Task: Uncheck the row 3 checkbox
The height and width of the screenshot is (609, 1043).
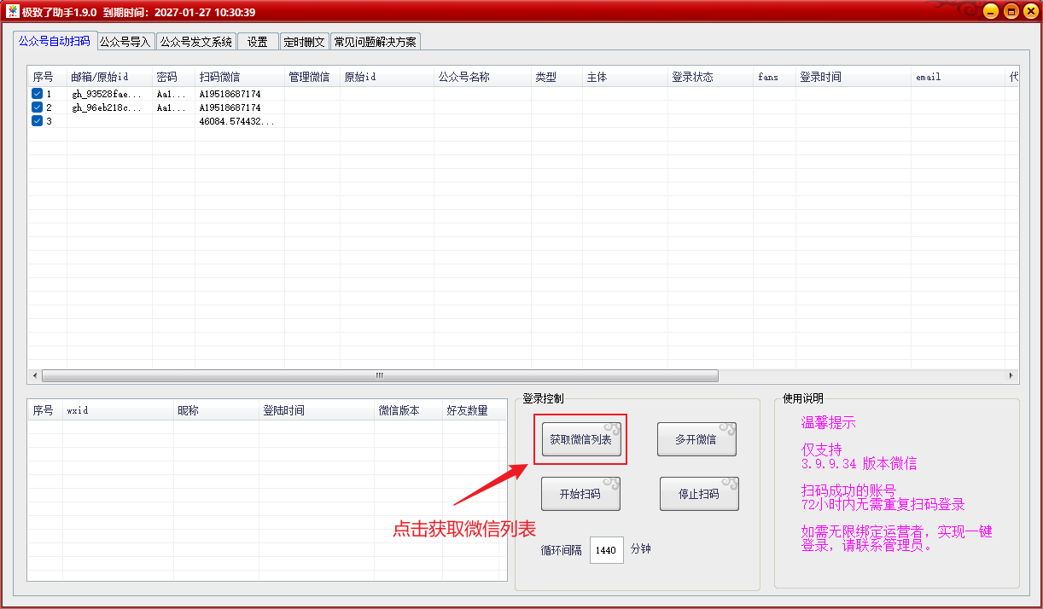Action: pyautogui.click(x=37, y=121)
